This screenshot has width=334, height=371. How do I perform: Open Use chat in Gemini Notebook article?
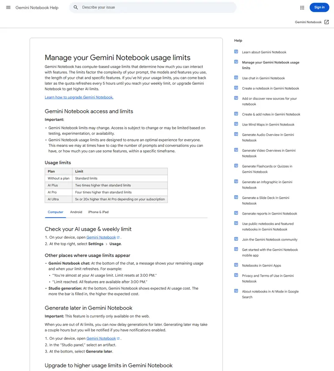coord(263,78)
